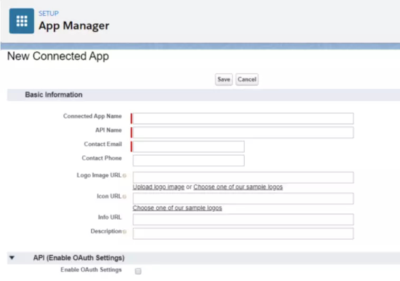
Task: Click the App Manager grid icon
Action: point(22,21)
